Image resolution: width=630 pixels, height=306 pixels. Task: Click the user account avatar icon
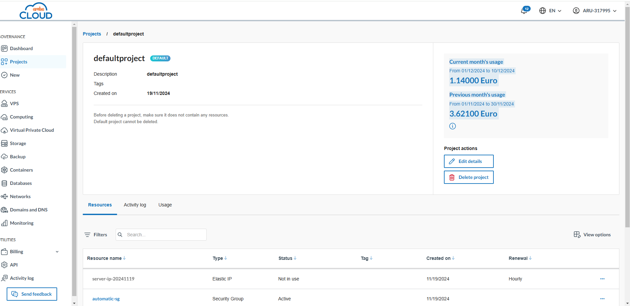click(576, 11)
